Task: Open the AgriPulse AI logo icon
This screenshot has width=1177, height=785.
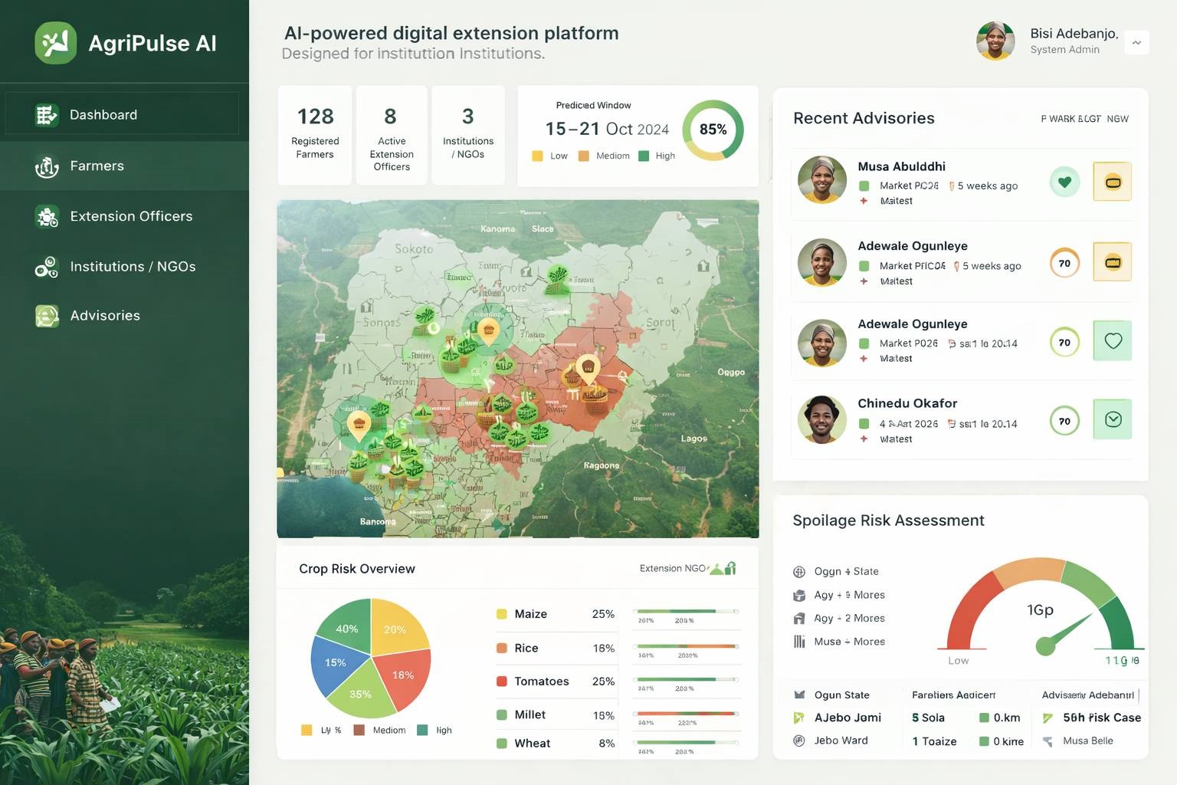Action: pyautogui.click(x=54, y=43)
